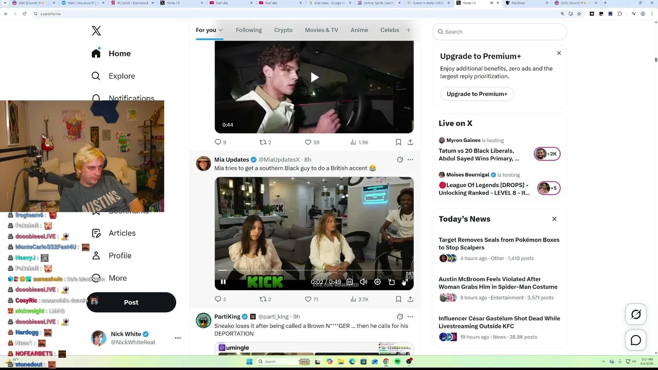Add a new timeline tab
The height and width of the screenshot is (370, 658).
[409, 30]
